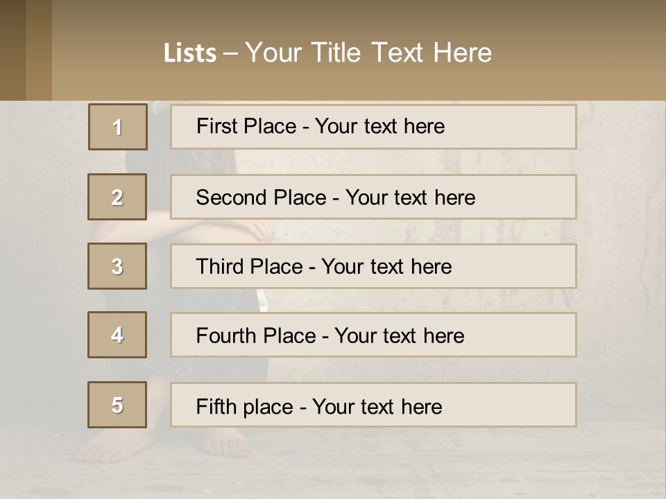Click 'Your Title Text Here' in the heading
666x499 pixels.
(x=368, y=53)
